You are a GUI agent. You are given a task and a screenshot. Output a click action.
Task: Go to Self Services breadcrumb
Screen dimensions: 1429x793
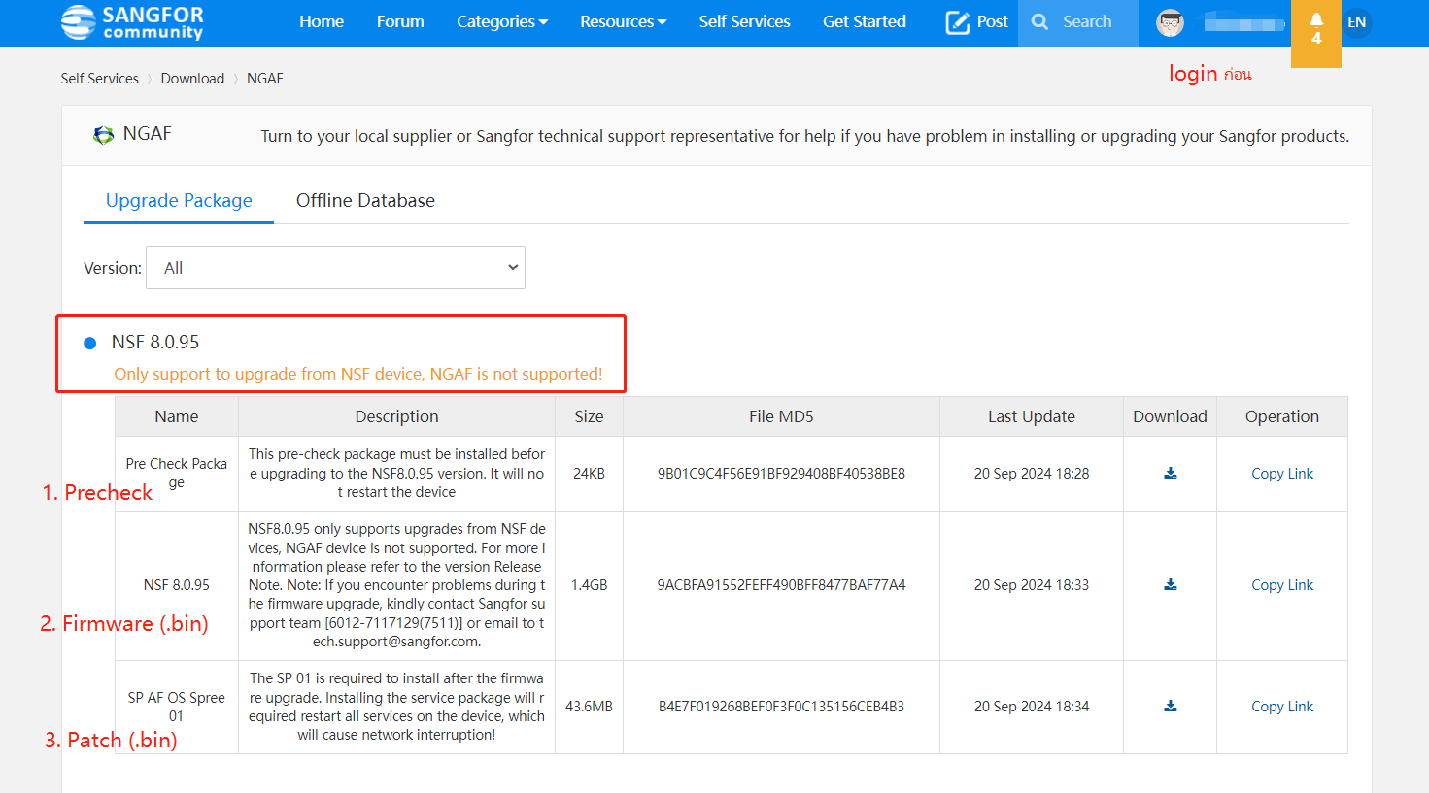click(x=99, y=79)
